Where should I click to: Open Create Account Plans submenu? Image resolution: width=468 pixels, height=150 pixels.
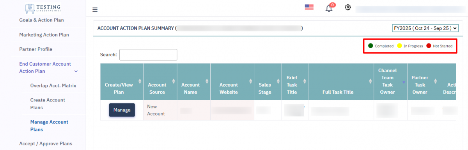tap(48, 104)
